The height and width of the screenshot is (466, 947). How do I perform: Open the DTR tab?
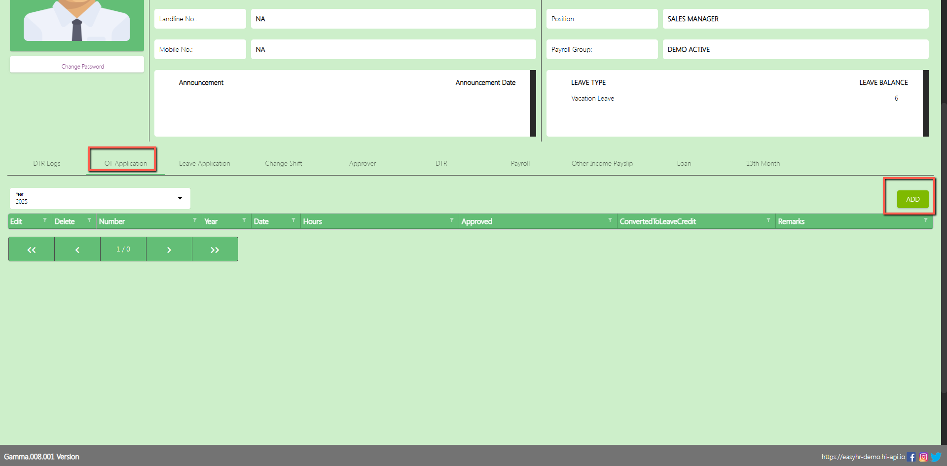point(441,163)
